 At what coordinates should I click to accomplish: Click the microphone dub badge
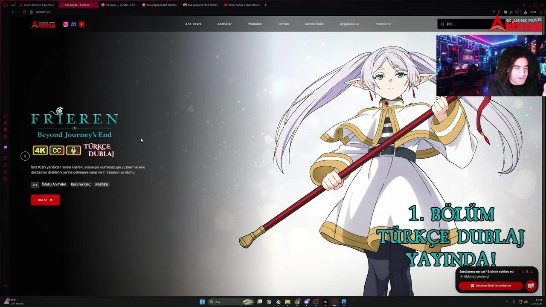(x=73, y=151)
